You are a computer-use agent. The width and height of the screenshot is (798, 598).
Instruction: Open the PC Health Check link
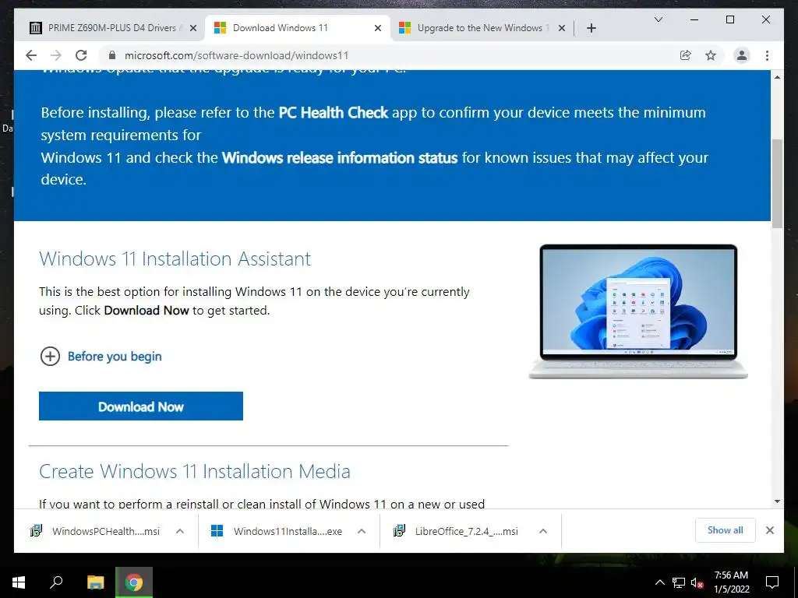tap(334, 112)
